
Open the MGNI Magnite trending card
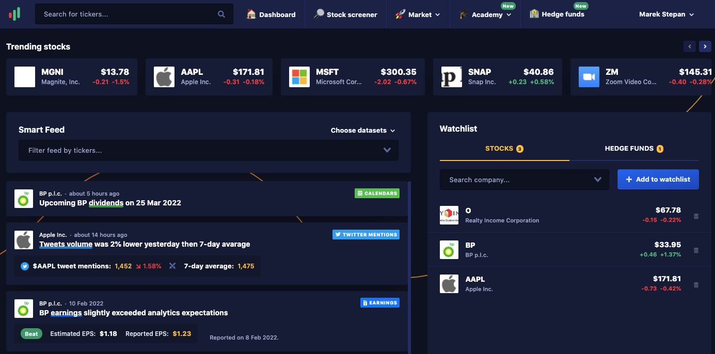(72, 77)
